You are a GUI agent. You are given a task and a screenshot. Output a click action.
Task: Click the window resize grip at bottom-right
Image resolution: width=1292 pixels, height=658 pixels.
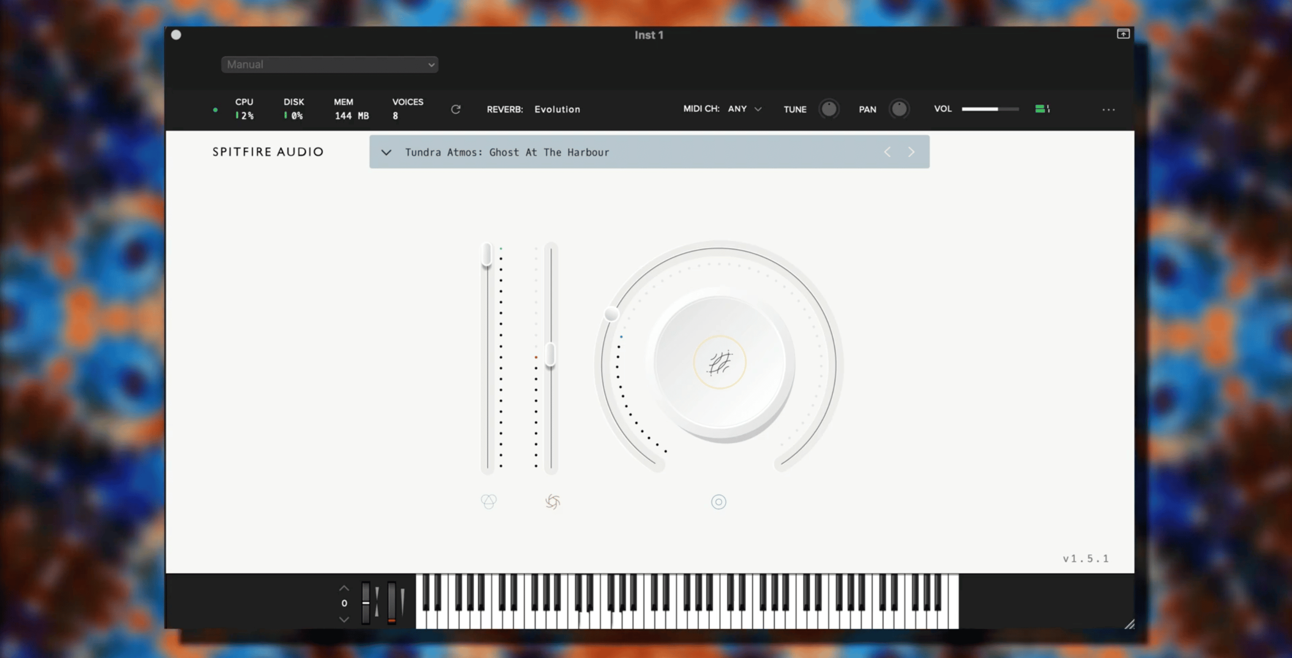tap(1129, 624)
